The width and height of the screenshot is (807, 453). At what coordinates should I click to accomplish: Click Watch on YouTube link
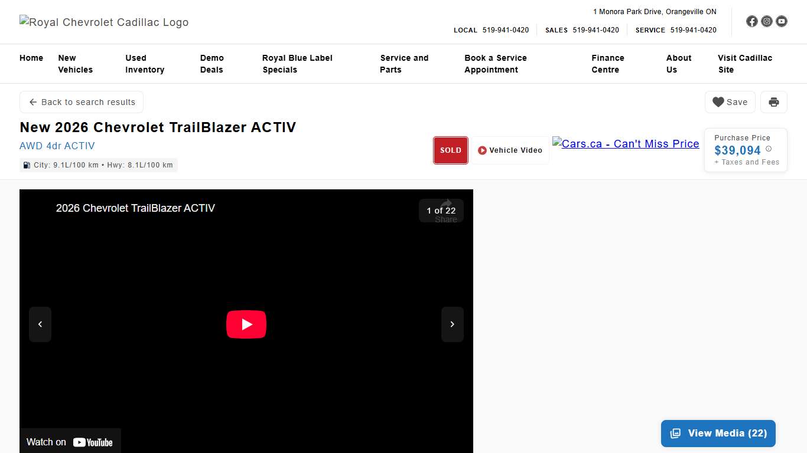(x=70, y=442)
